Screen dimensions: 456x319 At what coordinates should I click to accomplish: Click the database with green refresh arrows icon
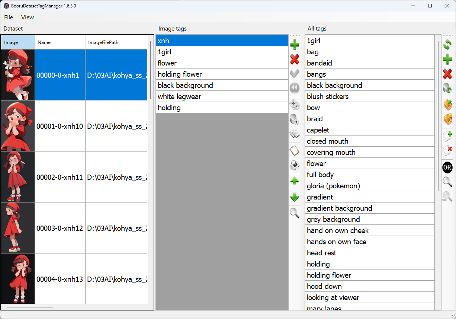click(x=447, y=88)
